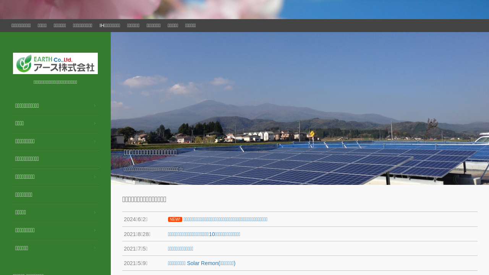Image resolution: width=489 pixels, height=275 pixels.
Task: Open the news link dated 2021/7/5
Action: coord(181,249)
